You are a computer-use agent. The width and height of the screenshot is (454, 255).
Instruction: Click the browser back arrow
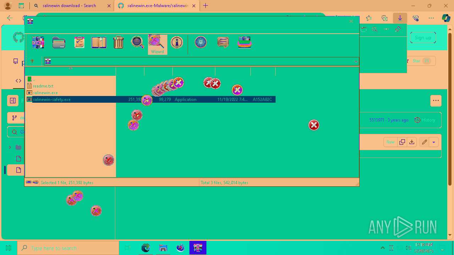coord(10,18)
